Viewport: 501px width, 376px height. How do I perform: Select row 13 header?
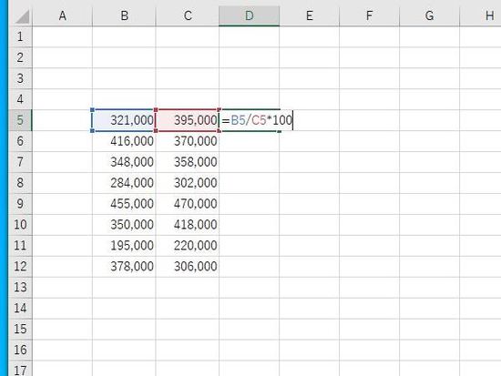click(x=20, y=287)
